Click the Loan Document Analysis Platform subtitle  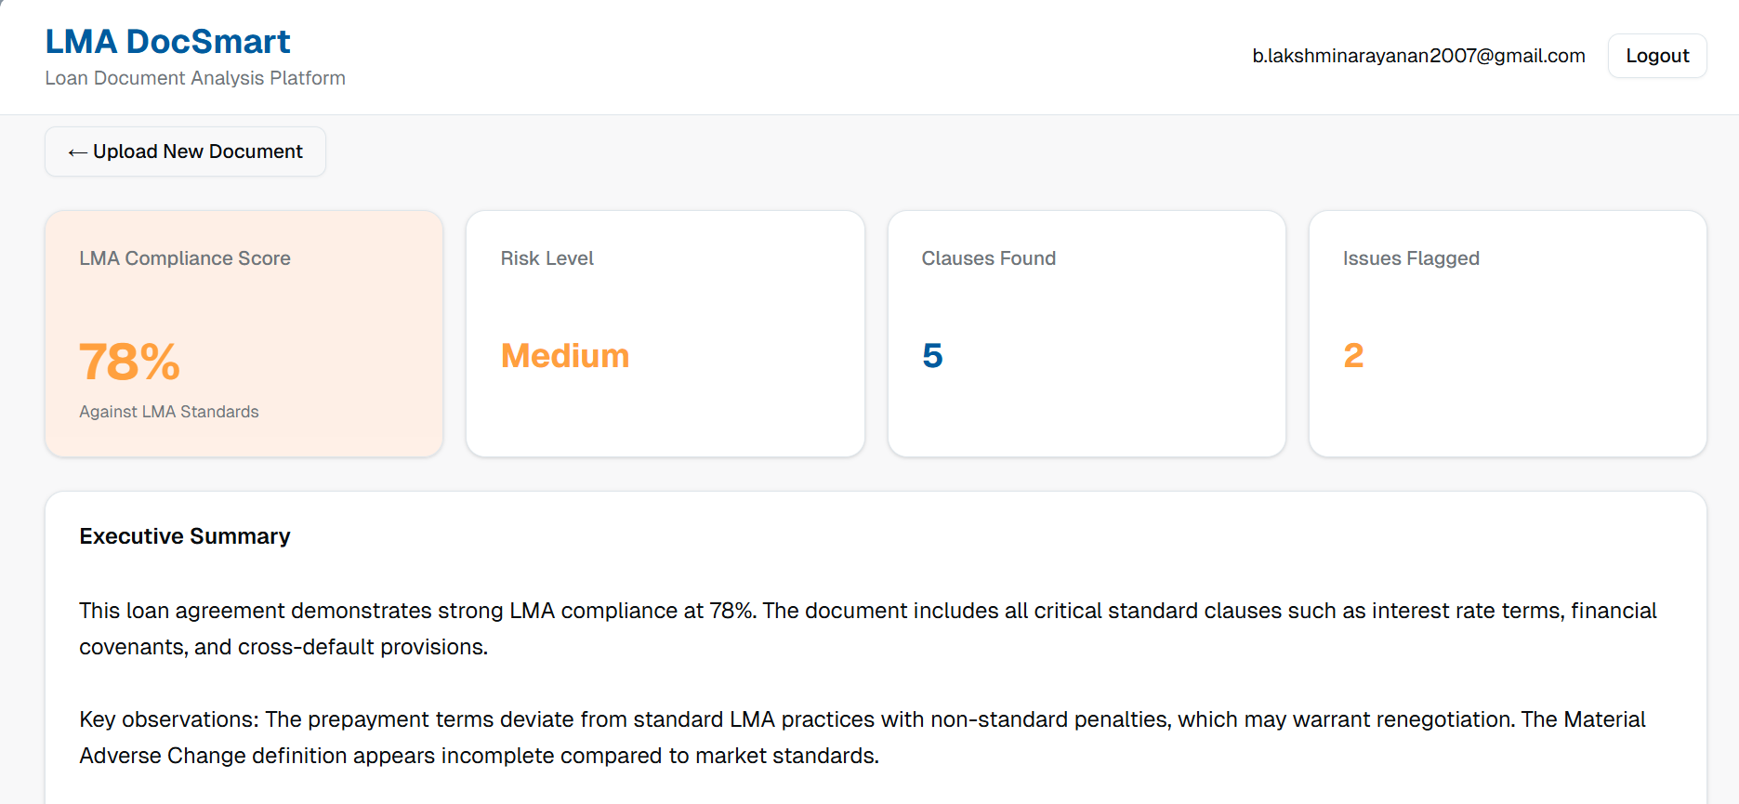click(x=195, y=78)
